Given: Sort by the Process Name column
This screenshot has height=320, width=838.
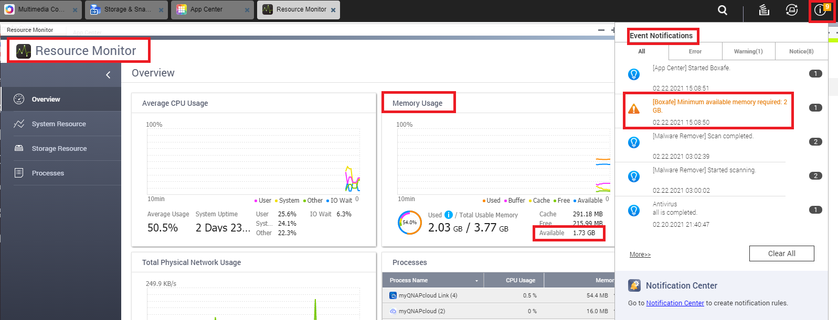Looking at the screenshot, I should pos(433,280).
